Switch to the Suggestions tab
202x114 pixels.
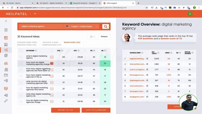(27, 42)
